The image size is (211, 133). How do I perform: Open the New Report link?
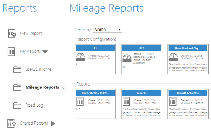pos(31,33)
